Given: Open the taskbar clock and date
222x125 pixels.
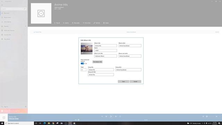Looking at the screenshot, I should (215, 123).
